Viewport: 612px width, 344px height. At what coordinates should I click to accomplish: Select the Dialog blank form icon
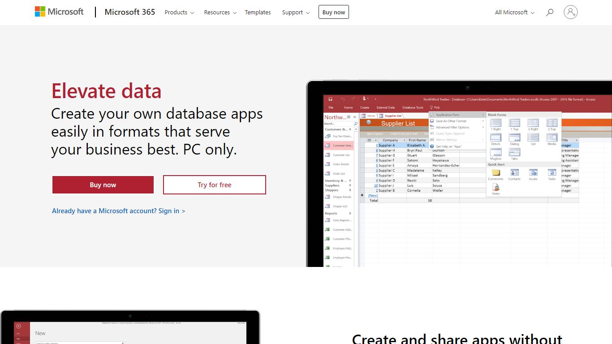[514, 139]
